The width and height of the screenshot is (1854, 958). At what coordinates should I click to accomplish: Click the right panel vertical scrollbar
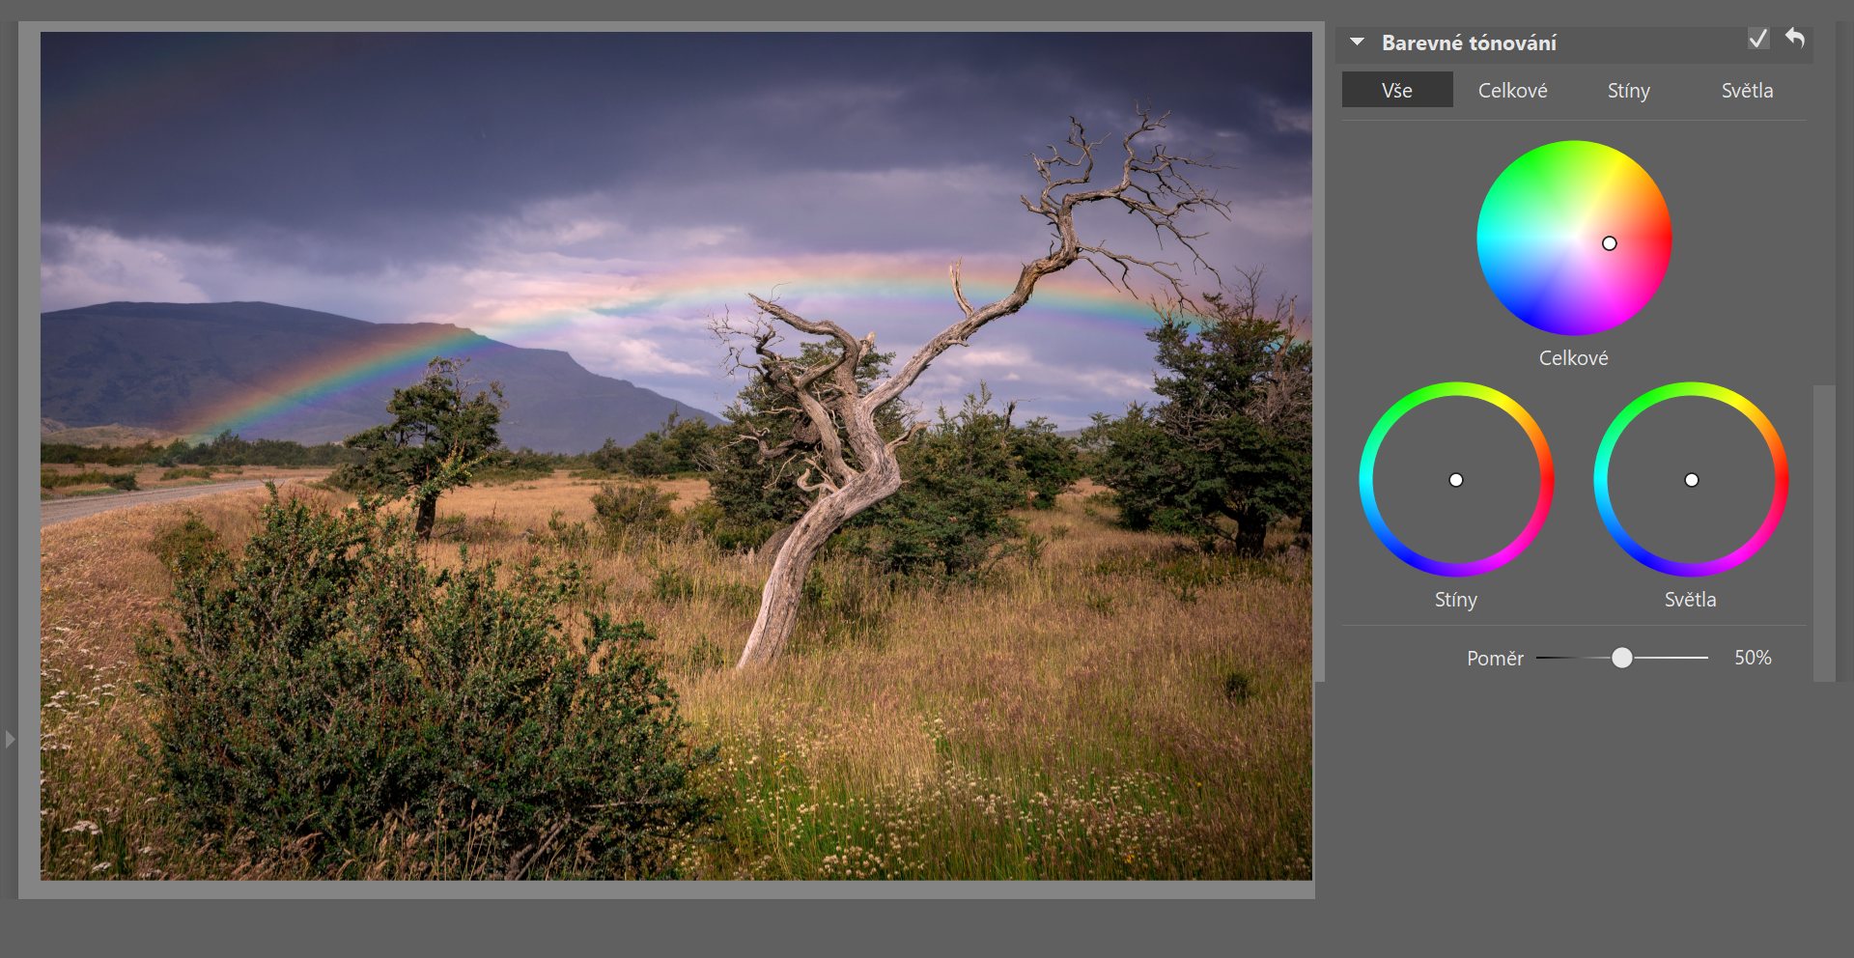coord(1824,533)
